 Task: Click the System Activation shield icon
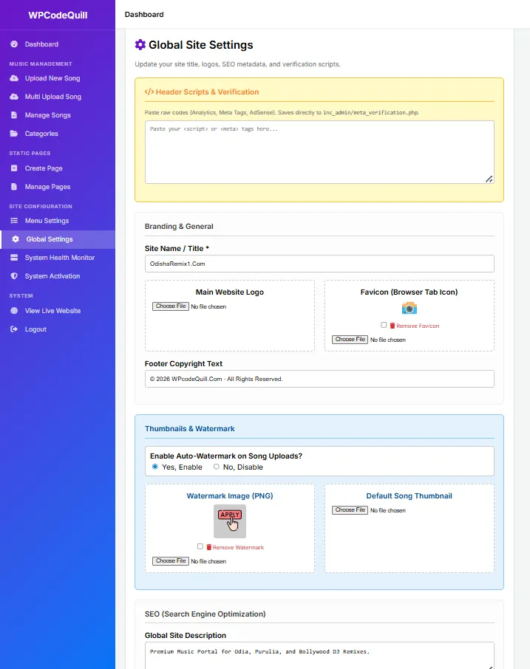[x=14, y=276]
